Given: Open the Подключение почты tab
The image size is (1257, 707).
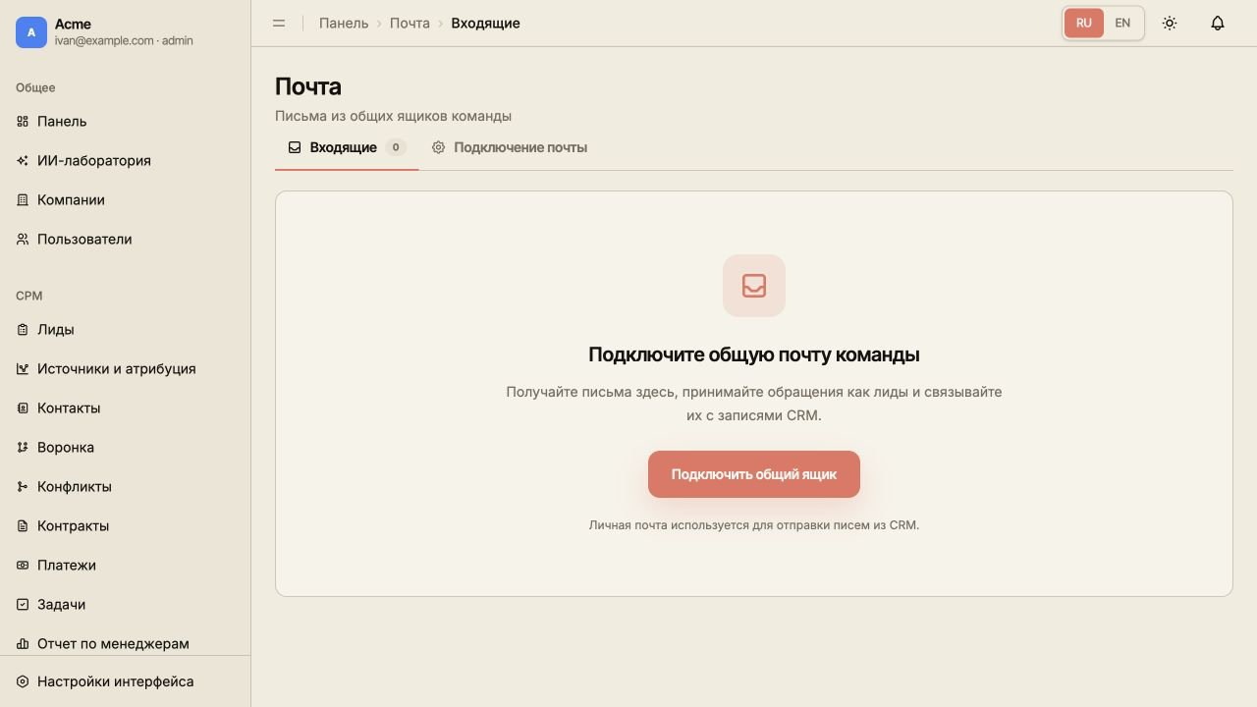Looking at the screenshot, I should (x=509, y=147).
